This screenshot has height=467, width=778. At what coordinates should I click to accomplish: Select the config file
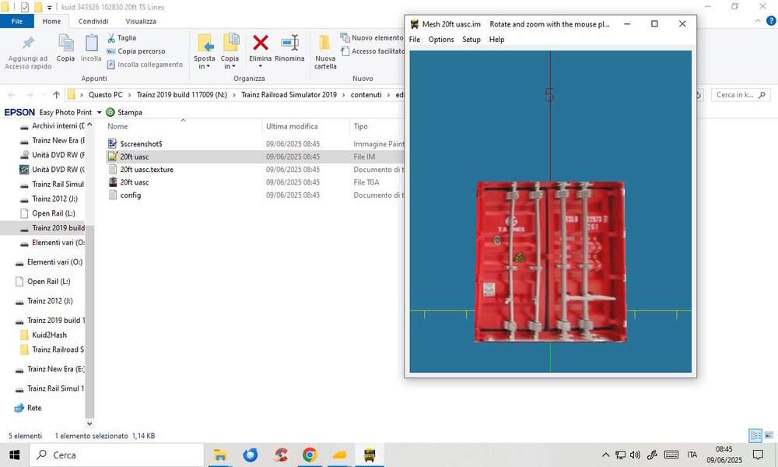[x=130, y=195]
